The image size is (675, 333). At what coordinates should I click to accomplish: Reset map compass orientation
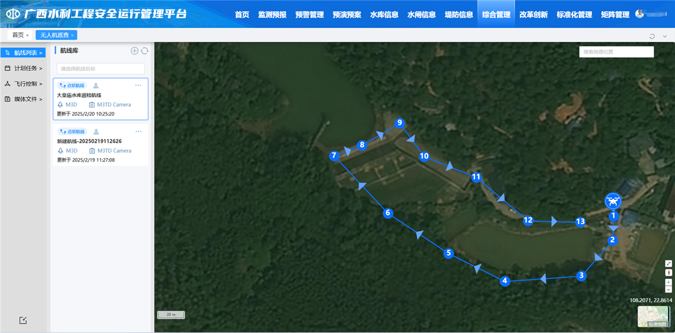click(x=668, y=273)
